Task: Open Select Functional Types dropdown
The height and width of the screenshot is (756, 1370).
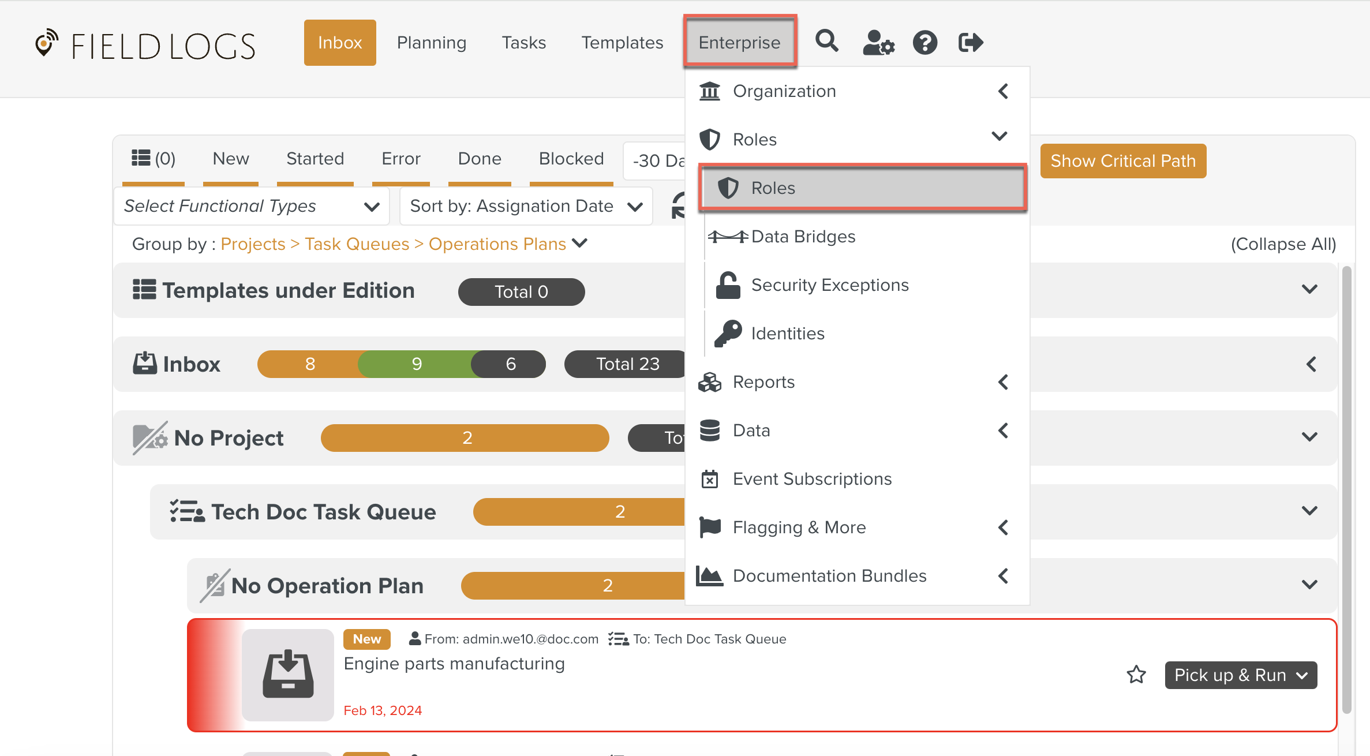Action: (252, 206)
